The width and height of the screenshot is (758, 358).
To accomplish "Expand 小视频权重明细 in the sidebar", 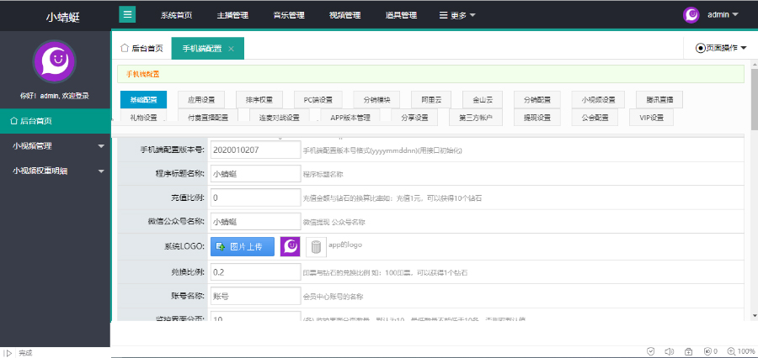I will click(55, 171).
